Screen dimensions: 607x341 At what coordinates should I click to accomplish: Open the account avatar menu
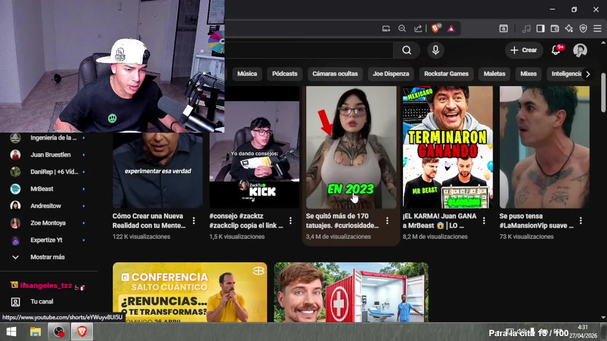pos(580,50)
